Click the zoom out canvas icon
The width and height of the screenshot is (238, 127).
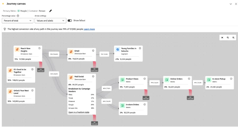(228, 38)
